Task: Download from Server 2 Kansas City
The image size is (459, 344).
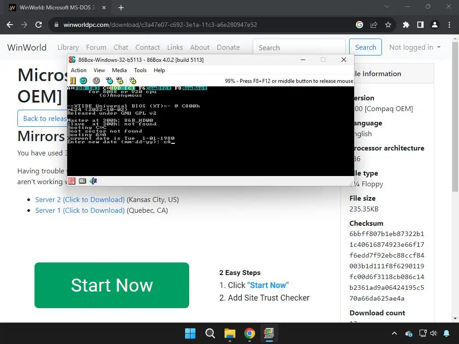Action: point(80,199)
